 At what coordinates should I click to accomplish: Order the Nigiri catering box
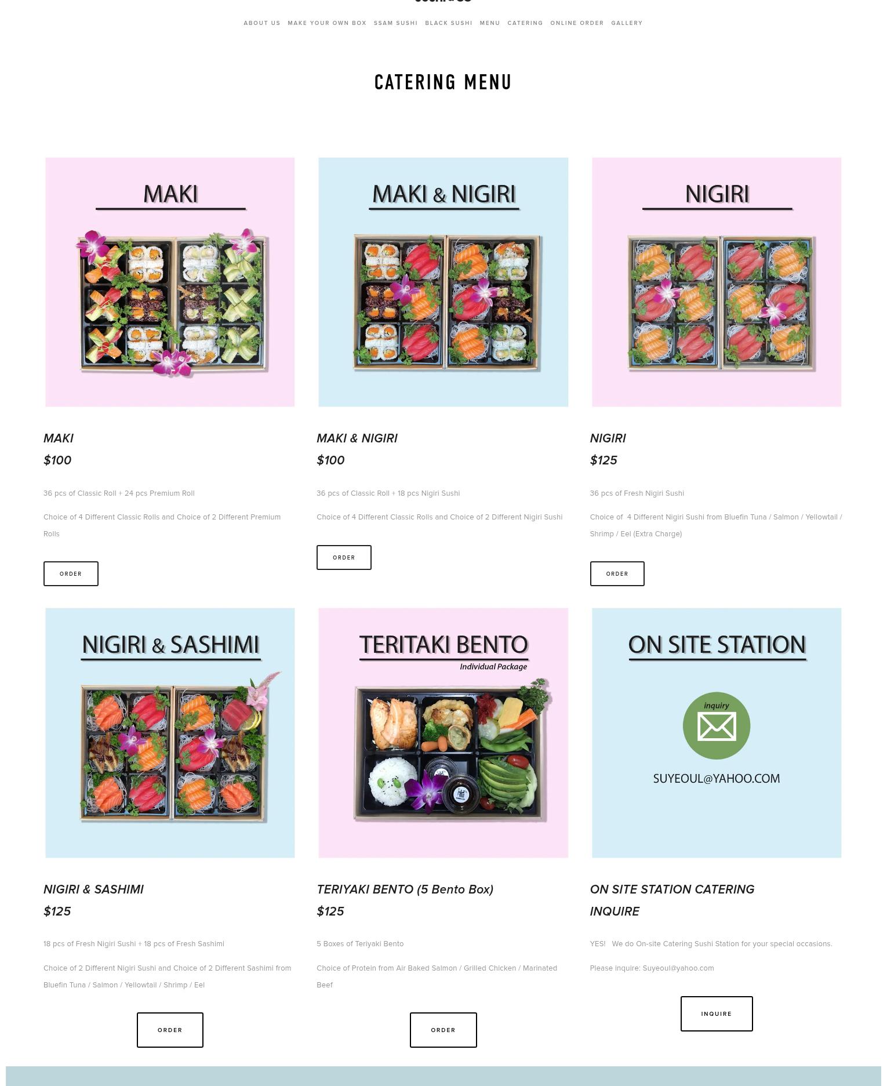pyautogui.click(x=617, y=573)
